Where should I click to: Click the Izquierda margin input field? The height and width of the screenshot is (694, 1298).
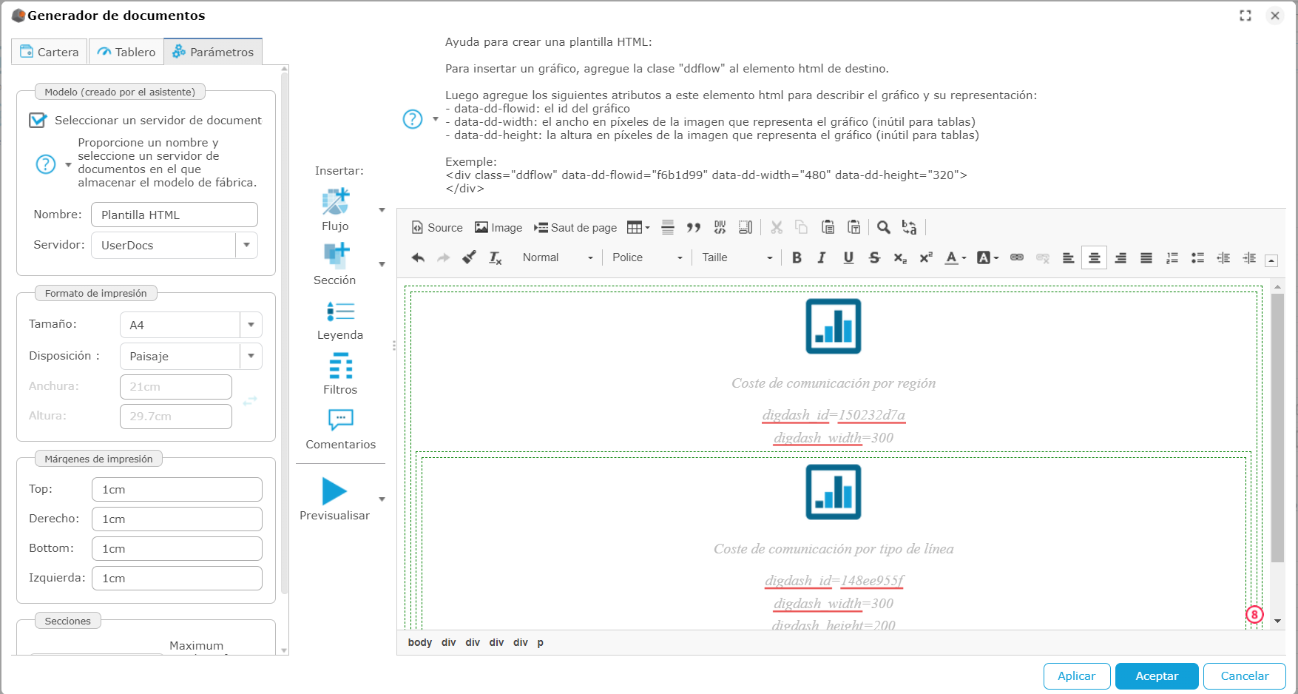pos(177,578)
